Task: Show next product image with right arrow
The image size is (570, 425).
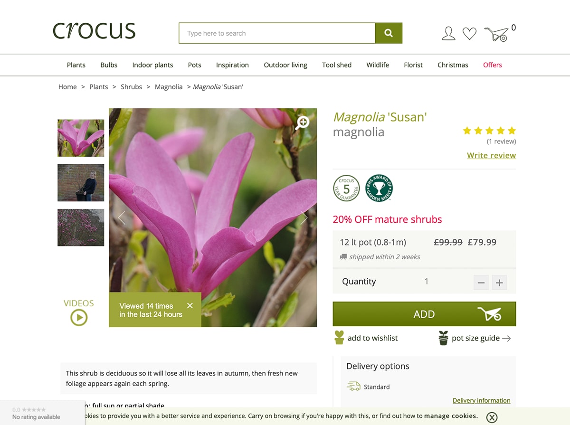Action: 304,217
